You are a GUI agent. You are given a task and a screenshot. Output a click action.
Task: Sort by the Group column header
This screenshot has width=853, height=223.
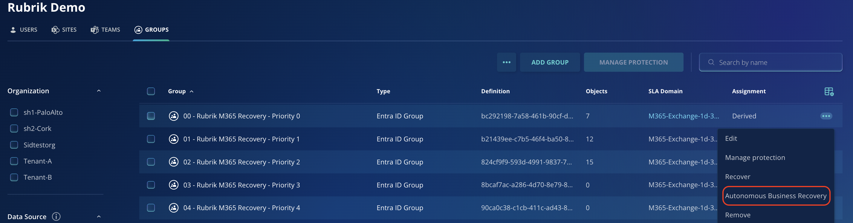[177, 91]
